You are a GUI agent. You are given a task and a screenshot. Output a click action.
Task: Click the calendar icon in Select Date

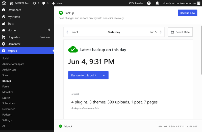(x=172, y=32)
